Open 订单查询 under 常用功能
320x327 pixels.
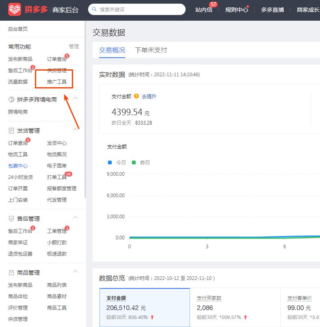click(57, 59)
